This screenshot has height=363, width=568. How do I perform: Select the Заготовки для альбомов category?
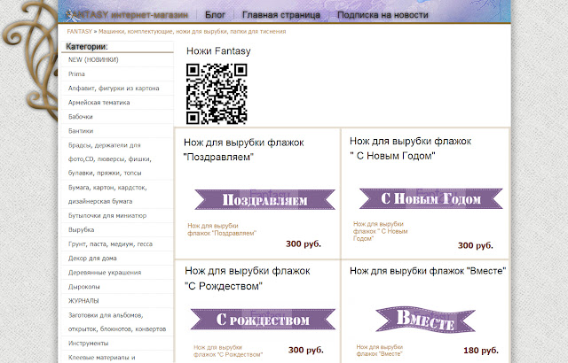coord(117,321)
